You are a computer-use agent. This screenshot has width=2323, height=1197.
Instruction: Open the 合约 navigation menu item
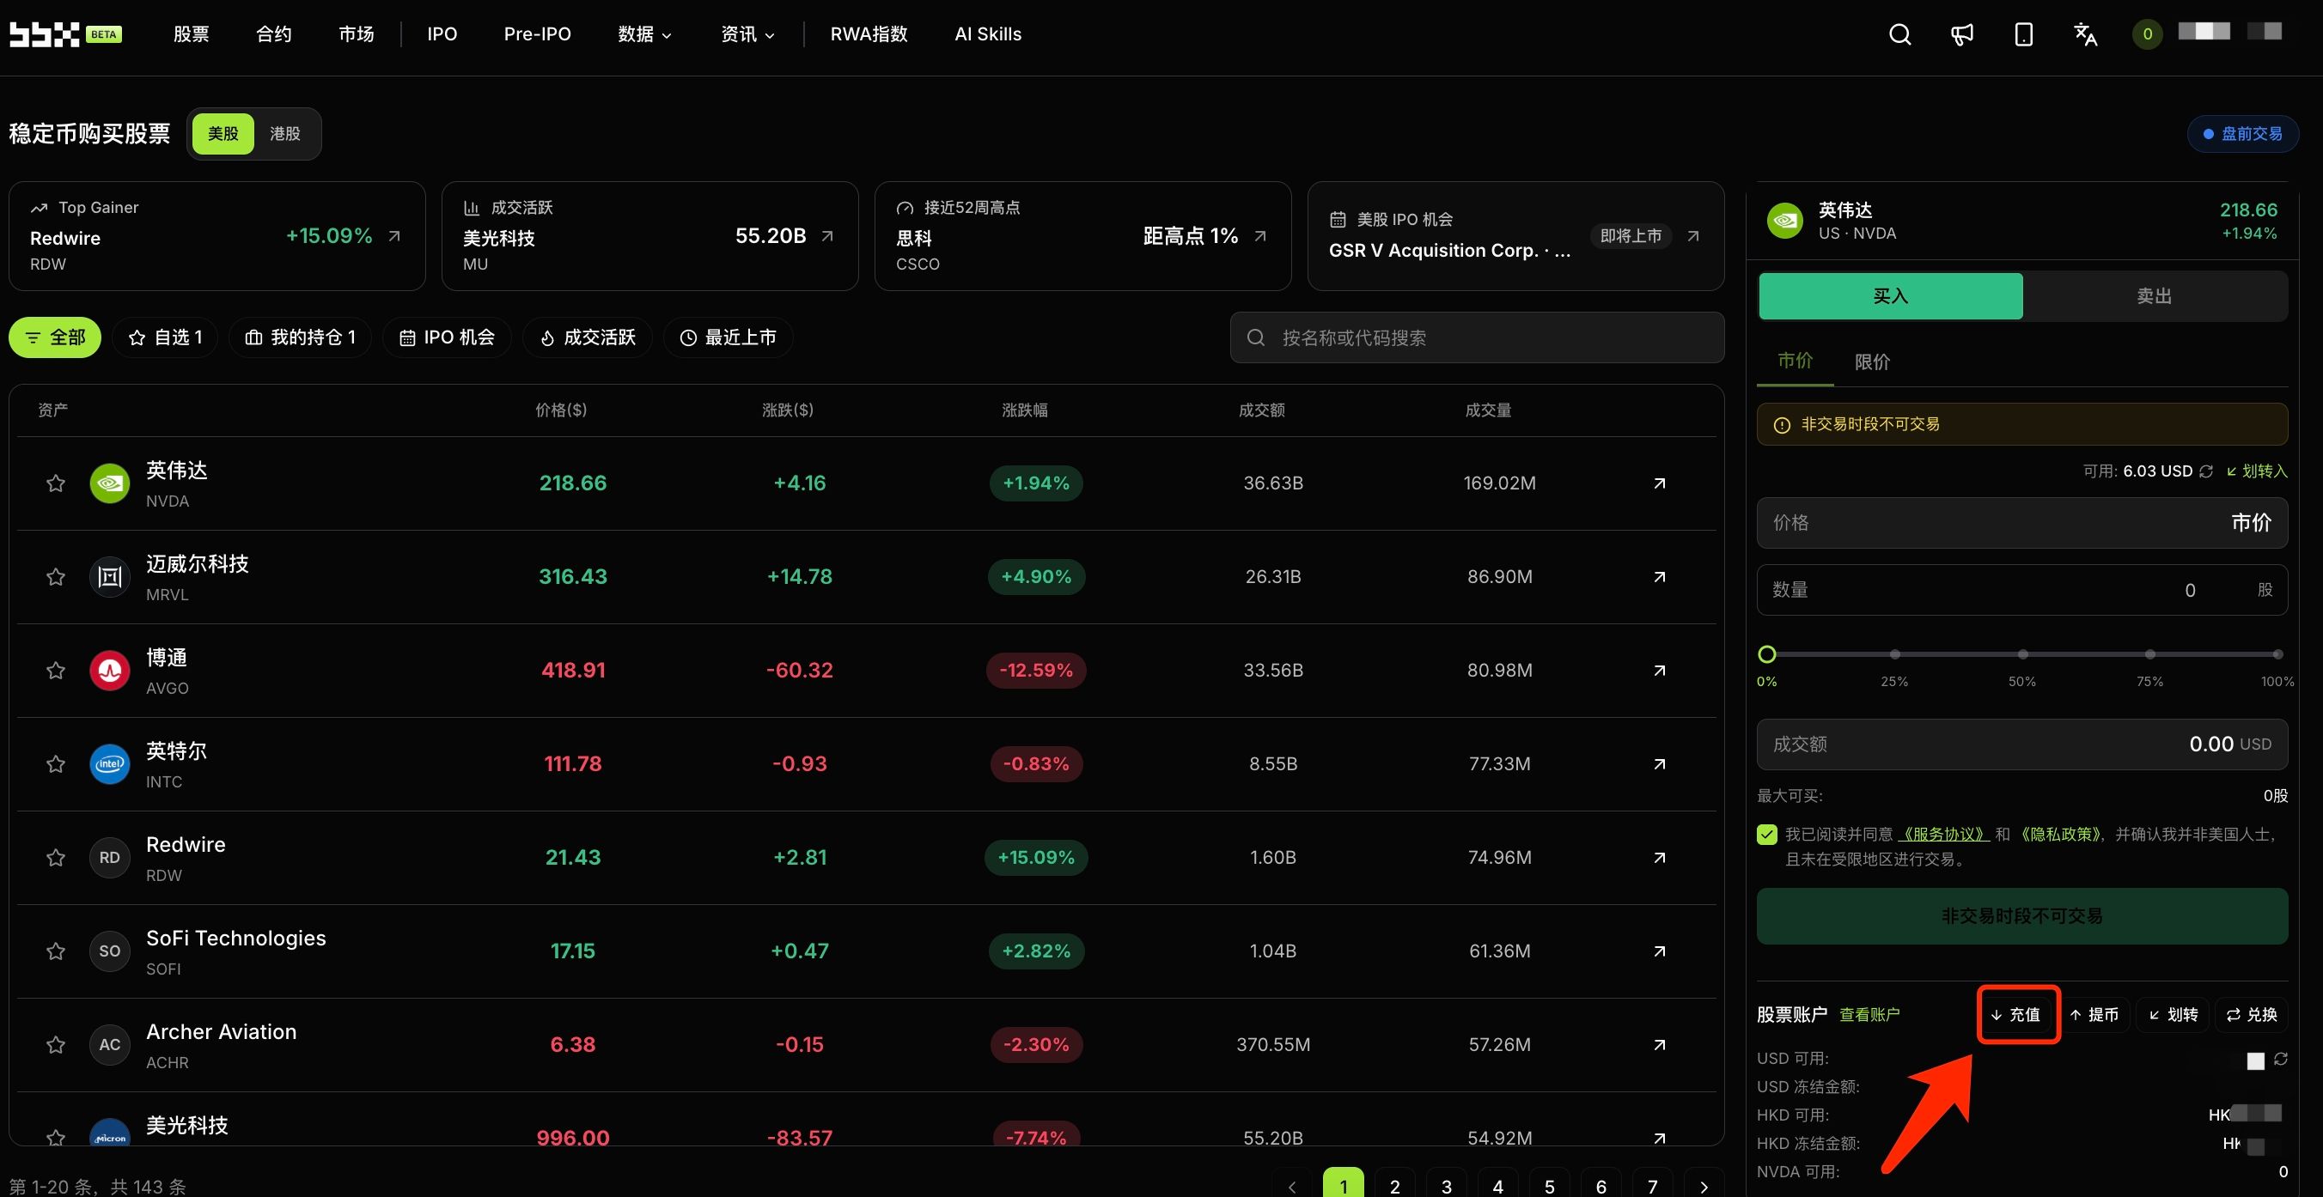274,34
